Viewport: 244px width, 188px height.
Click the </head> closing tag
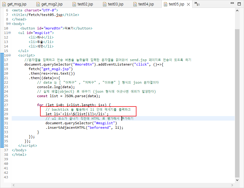pos(19,19)
